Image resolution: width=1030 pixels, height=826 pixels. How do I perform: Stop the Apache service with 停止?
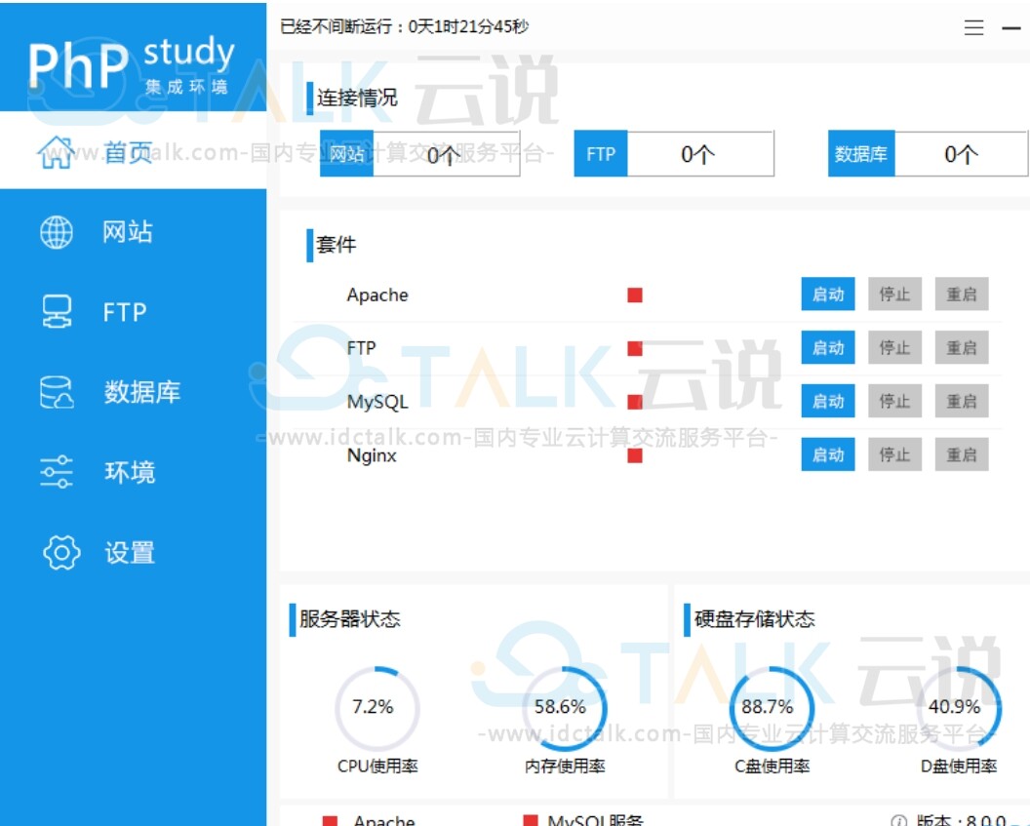894,295
